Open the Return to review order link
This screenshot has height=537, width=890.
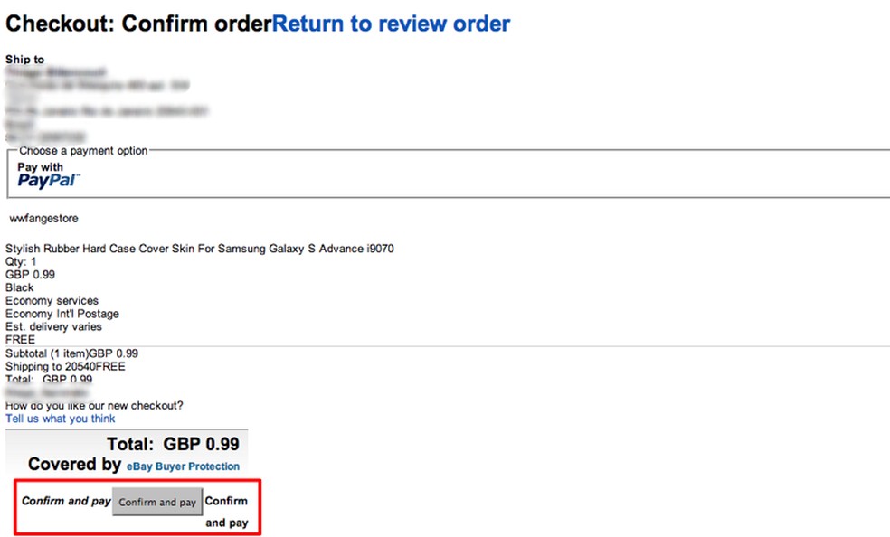(391, 24)
